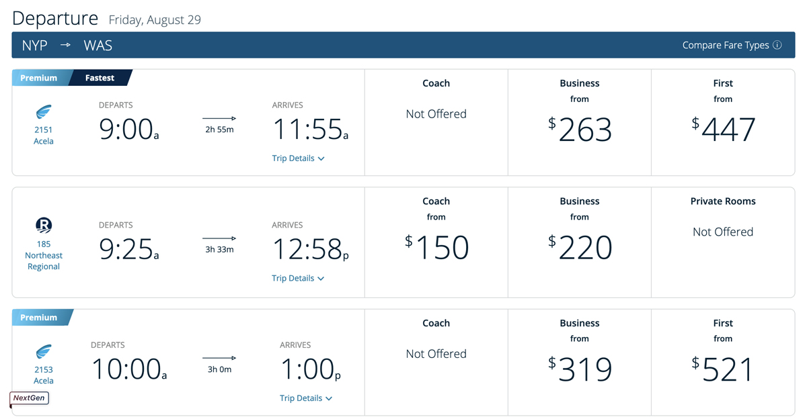Choose the $521 First class fare
The width and height of the screenshot is (807, 419).
[723, 369]
